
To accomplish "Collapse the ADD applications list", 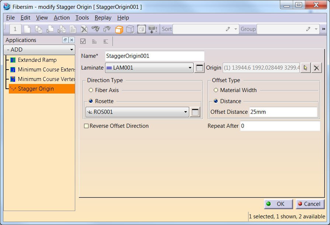I will tap(72, 49).
